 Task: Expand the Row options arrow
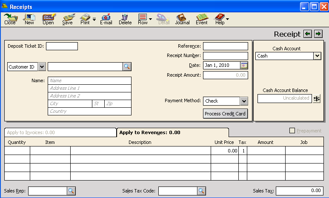(x=150, y=19)
